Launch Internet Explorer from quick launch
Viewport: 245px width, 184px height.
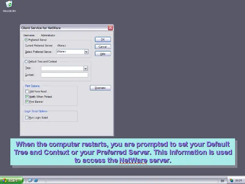[x=36, y=180]
